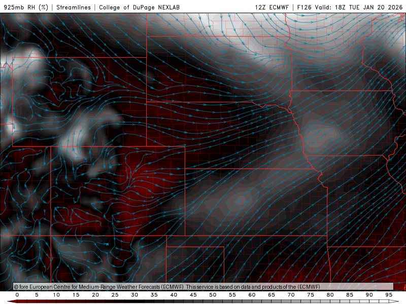Image resolution: width=406 pixels, height=304 pixels.
Task: Click the dark red left end of the colorbar
Action: 12,301
